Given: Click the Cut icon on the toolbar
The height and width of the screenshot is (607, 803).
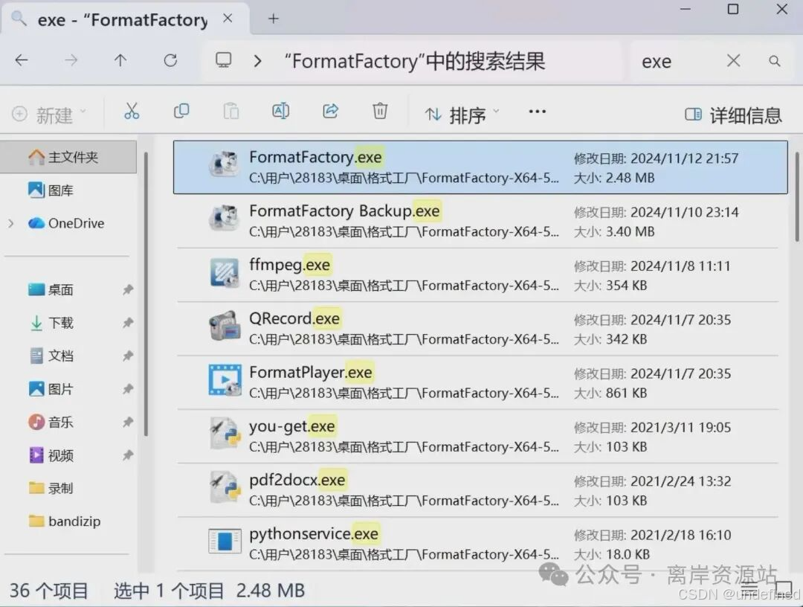Looking at the screenshot, I should point(132,110).
